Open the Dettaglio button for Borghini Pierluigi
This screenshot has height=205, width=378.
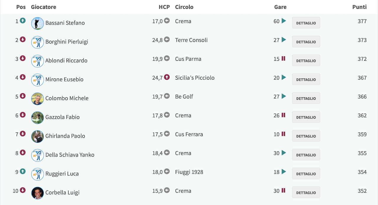click(x=306, y=42)
